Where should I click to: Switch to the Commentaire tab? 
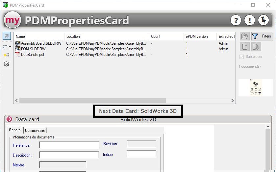pyautogui.click(x=36, y=130)
